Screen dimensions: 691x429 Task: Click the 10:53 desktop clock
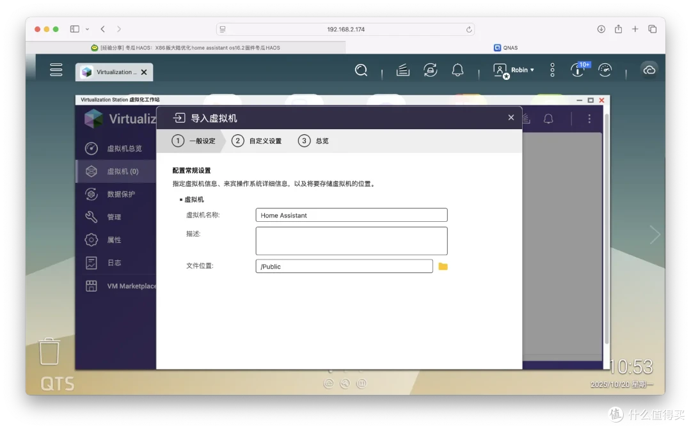631,366
